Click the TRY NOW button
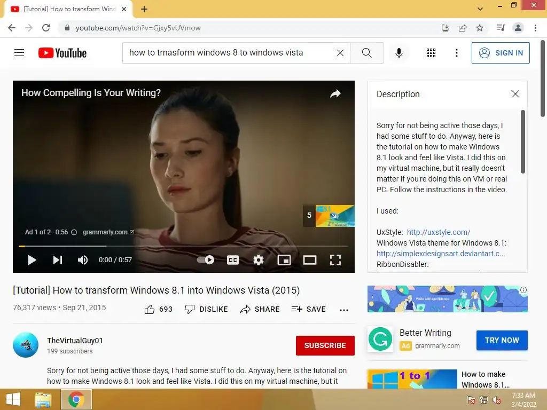The height and width of the screenshot is (410, 547). point(502,340)
